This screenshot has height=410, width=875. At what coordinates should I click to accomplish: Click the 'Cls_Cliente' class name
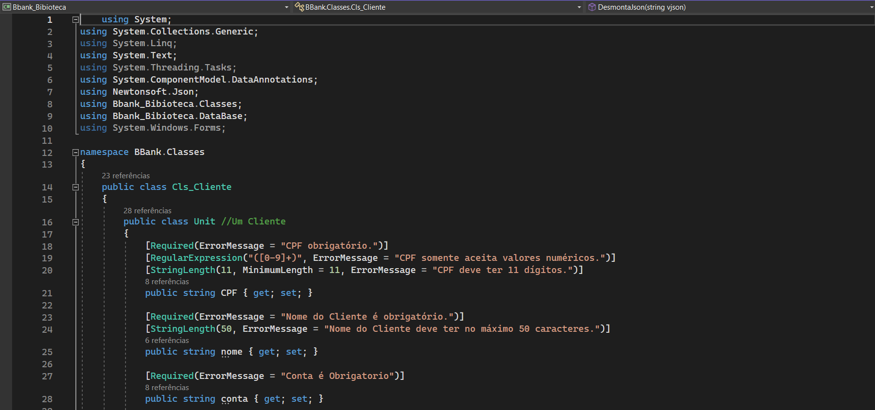pyautogui.click(x=202, y=187)
